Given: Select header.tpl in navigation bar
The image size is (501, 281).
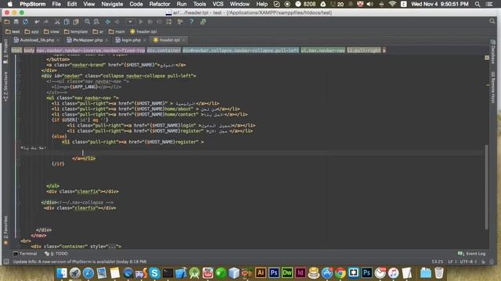Looking at the screenshot, I should tap(143, 31).
